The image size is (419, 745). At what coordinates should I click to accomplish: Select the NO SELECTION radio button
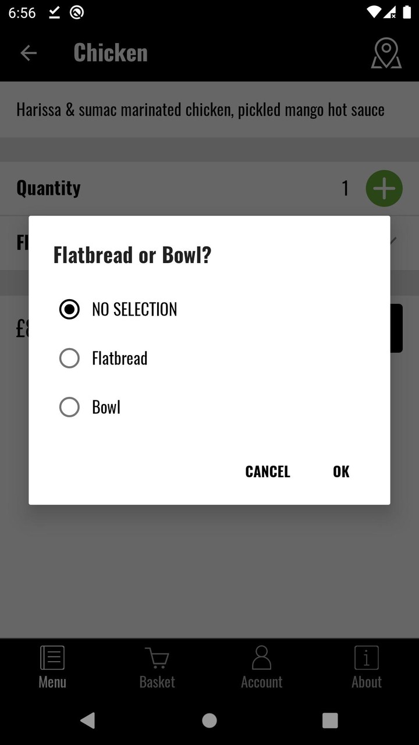point(69,309)
